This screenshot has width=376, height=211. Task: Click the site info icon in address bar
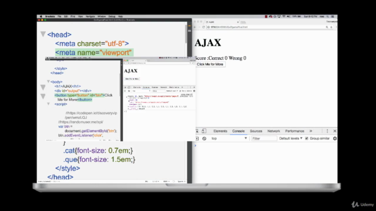coord(209,27)
